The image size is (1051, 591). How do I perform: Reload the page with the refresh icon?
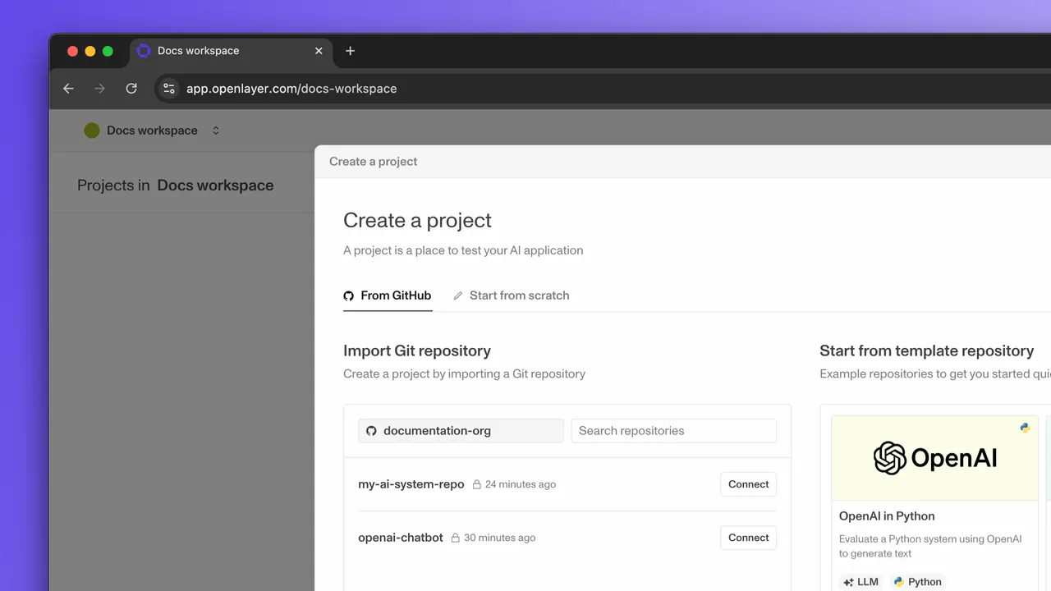131,89
